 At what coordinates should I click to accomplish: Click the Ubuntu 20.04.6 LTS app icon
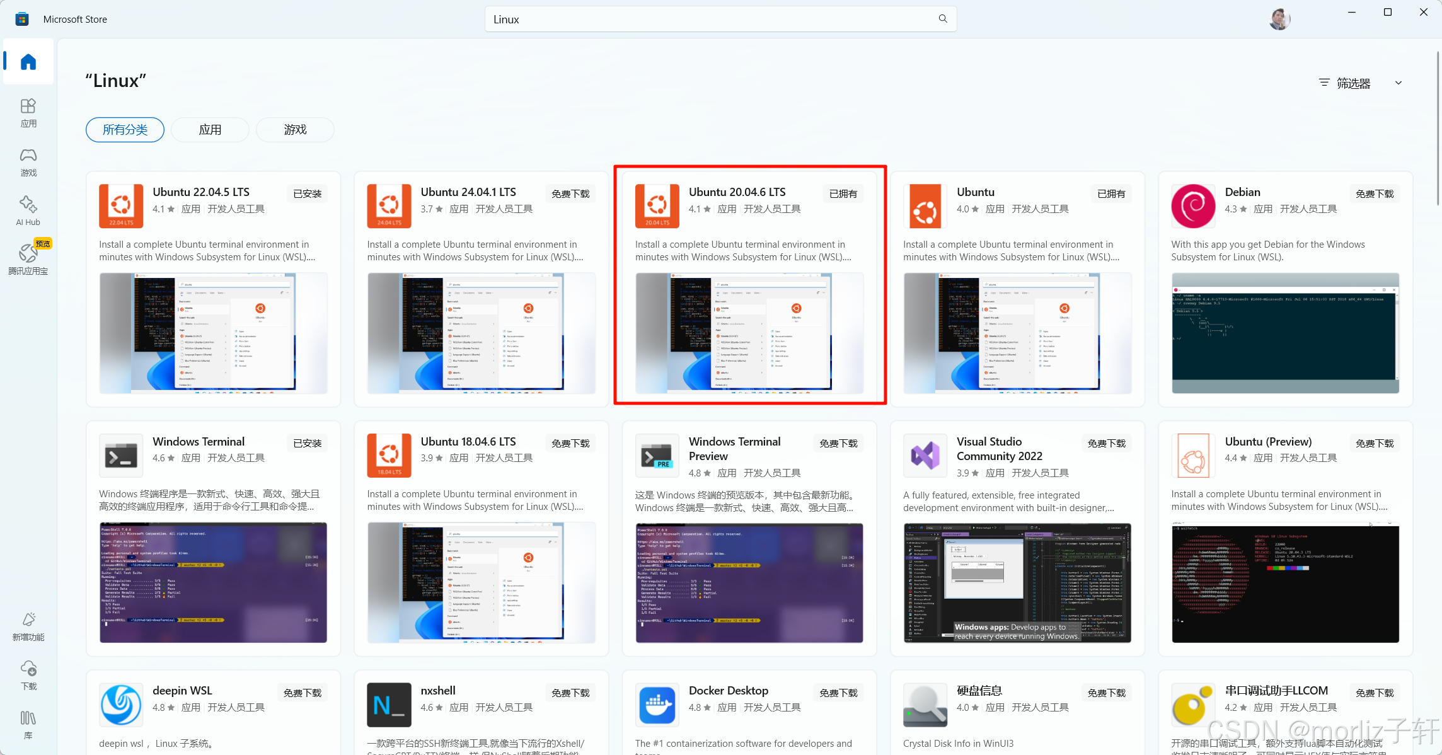click(x=657, y=205)
